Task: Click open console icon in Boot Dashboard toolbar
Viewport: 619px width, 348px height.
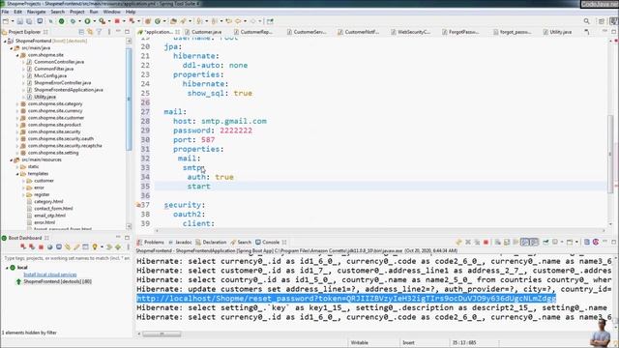Action: [x=59, y=247]
